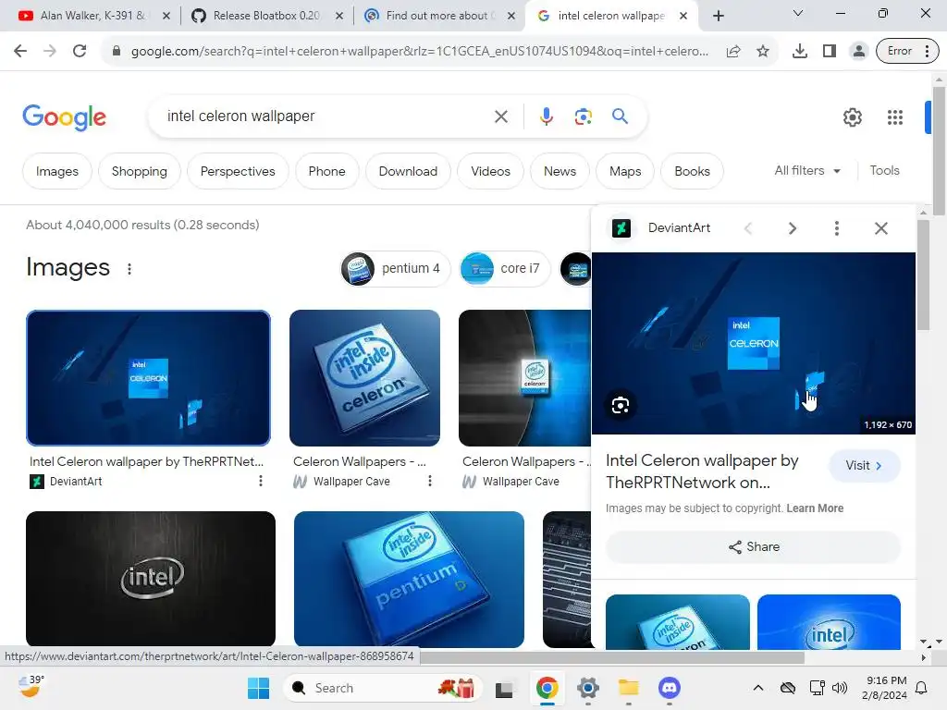The image size is (947, 710).
Task: Select Phone search filter
Action: [x=326, y=171]
